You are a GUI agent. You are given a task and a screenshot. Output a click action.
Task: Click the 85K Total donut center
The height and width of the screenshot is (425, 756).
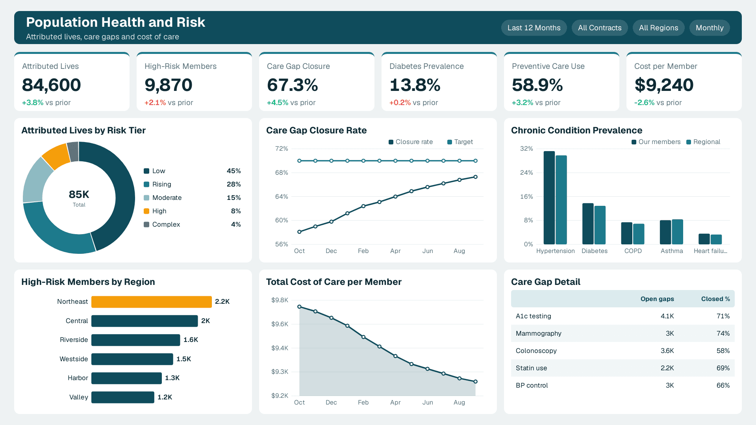pos(79,198)
